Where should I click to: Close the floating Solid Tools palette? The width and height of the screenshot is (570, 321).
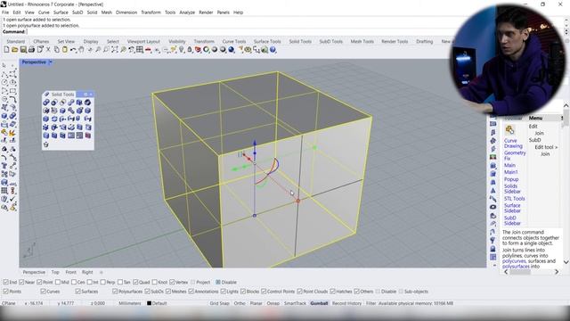pos(91,95)
